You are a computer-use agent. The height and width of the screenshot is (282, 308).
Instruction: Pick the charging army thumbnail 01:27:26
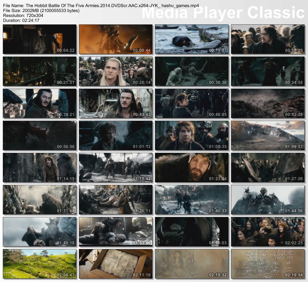[x=268, y=168]
